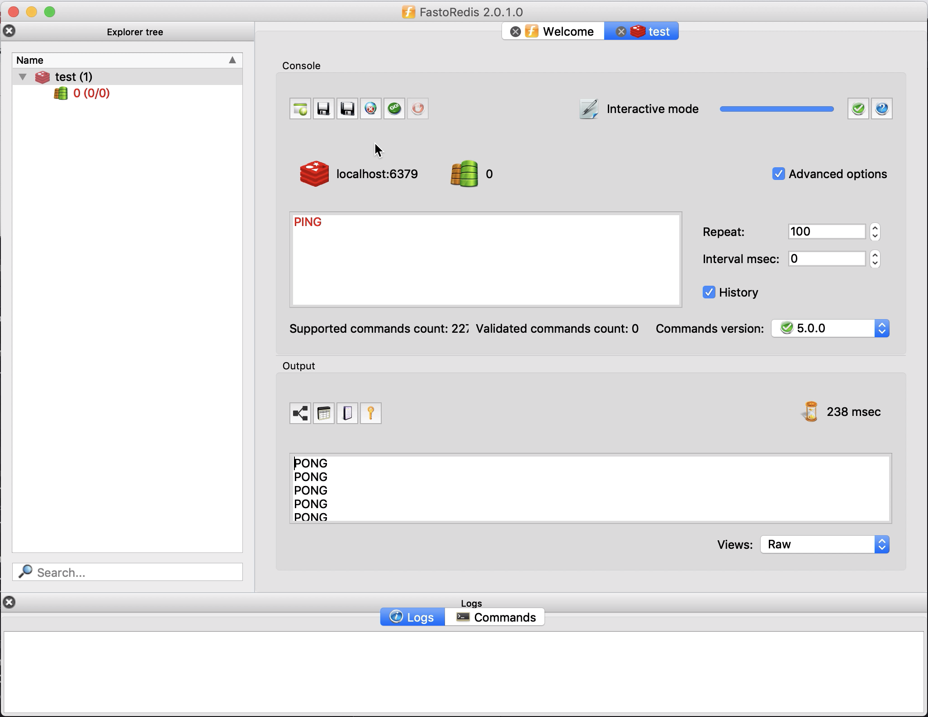The width and height of the screenshot is (928, 717).
Task: Focus the Interval msec field
Action: point(827,259)
